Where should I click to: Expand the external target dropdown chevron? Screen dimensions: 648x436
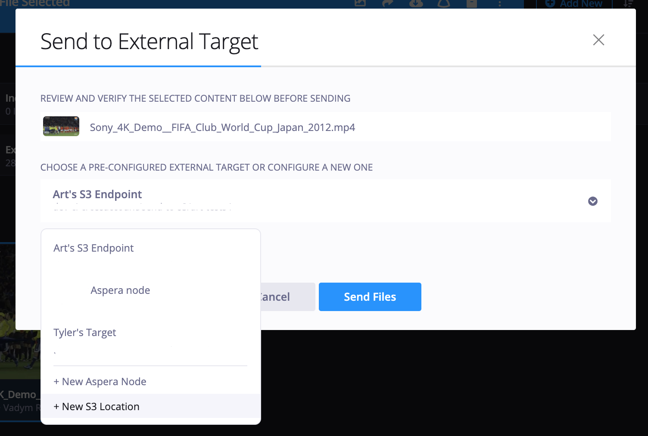coord(593,201)
